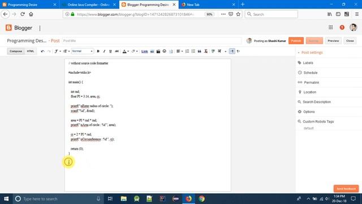
Task: Insert a jump break
Action: coord(171,52)
